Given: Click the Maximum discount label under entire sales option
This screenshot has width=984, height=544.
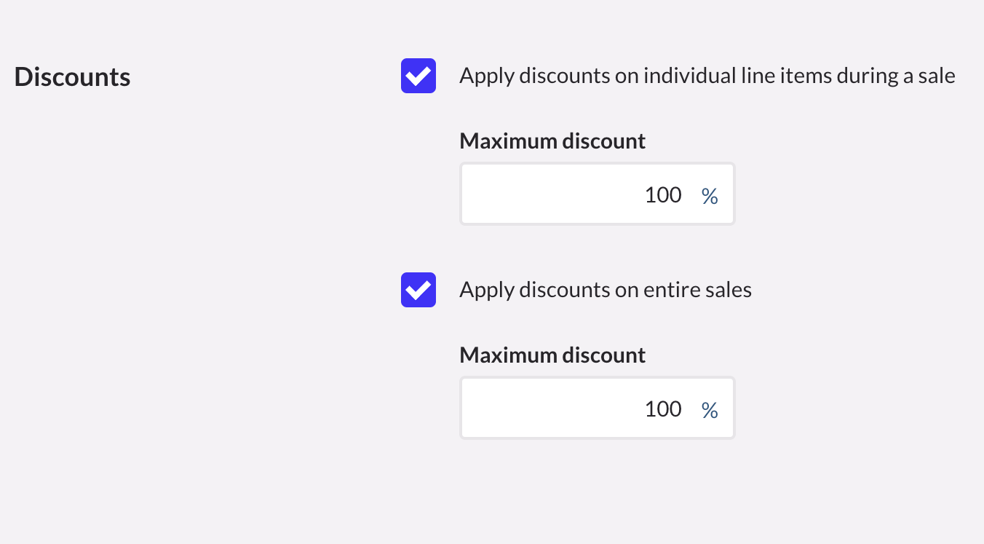Looking at the screenshot, I should [552, 355].
